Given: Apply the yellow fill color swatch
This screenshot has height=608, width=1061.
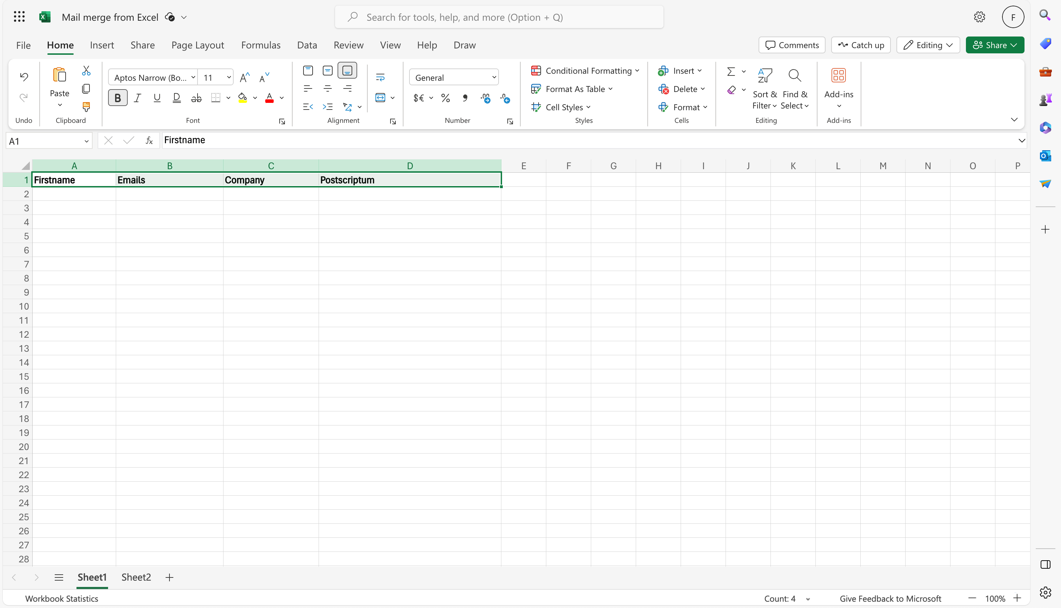Looking at the screenshot, I should pos(242,98).
